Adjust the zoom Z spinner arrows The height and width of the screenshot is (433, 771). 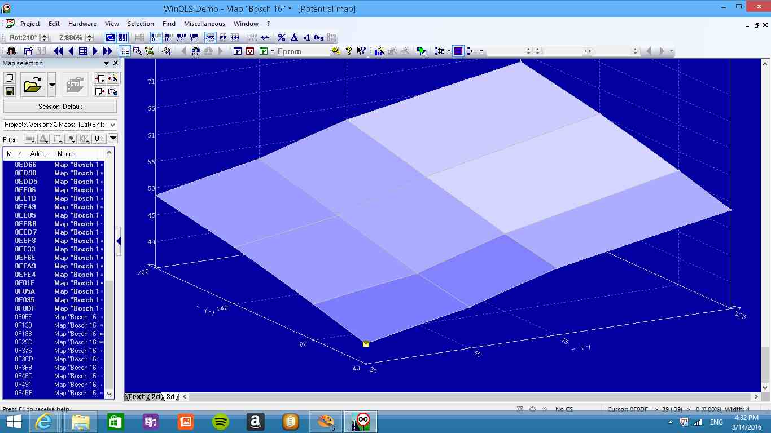(90, 38)
